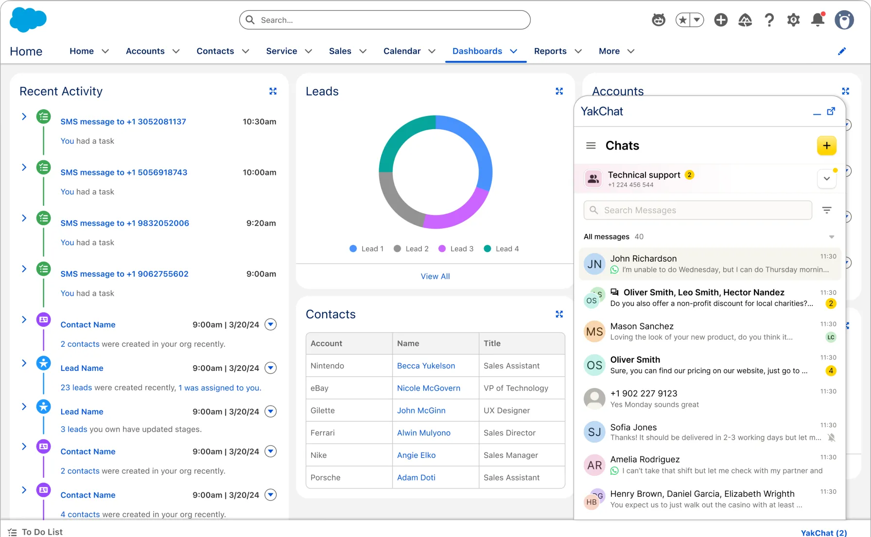Click the To Do List icon

tap(12, 532)
